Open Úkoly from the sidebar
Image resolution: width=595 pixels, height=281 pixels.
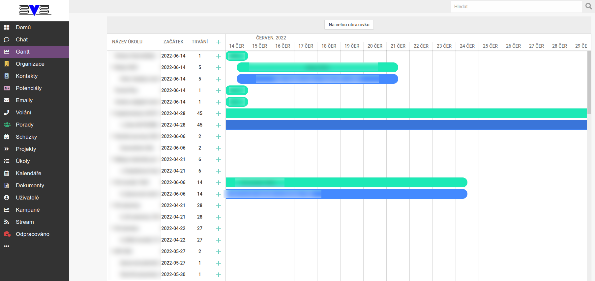pyautogui.click(x=23, y=161)
